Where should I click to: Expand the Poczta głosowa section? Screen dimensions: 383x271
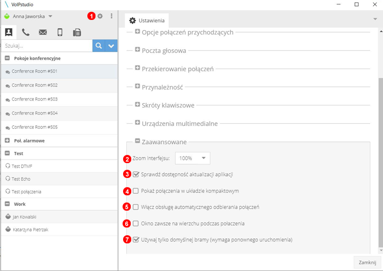point(138,50)
